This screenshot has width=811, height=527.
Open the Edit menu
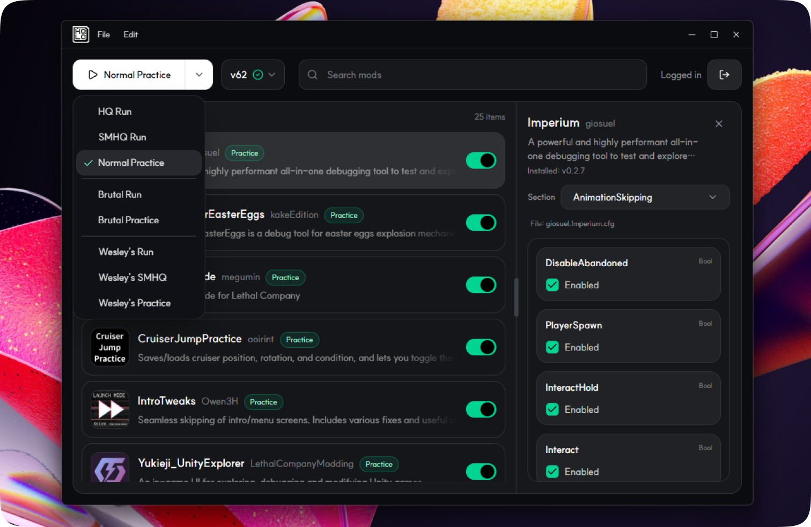pos(130,34)
